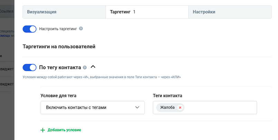Click the green plus icon before Добавить условие
The image size is (278, 140).
pos(43,130)
